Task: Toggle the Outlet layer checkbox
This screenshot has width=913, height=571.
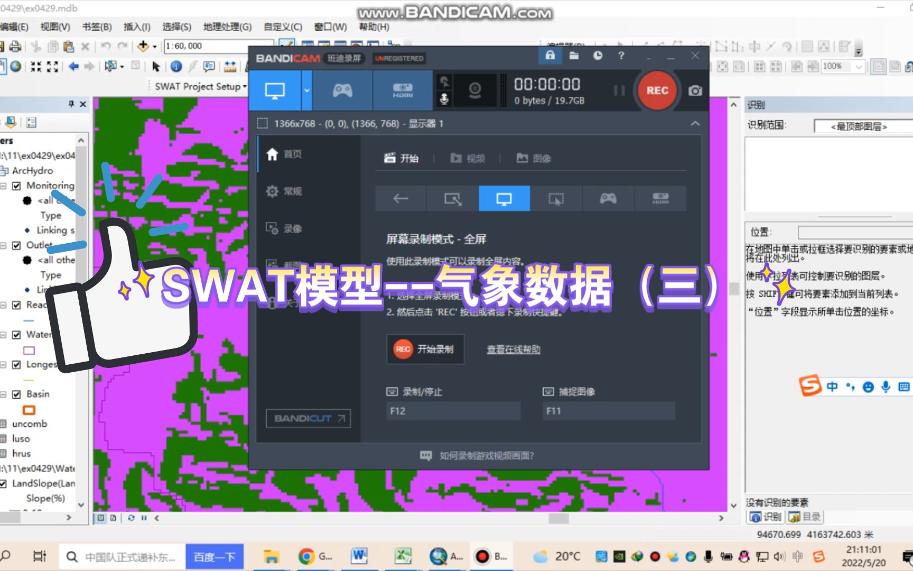Action: tap(16, 245)
